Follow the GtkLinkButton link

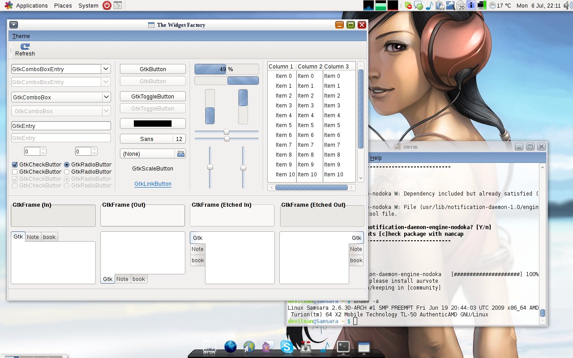pyautogui.click(x=153, y=184)
